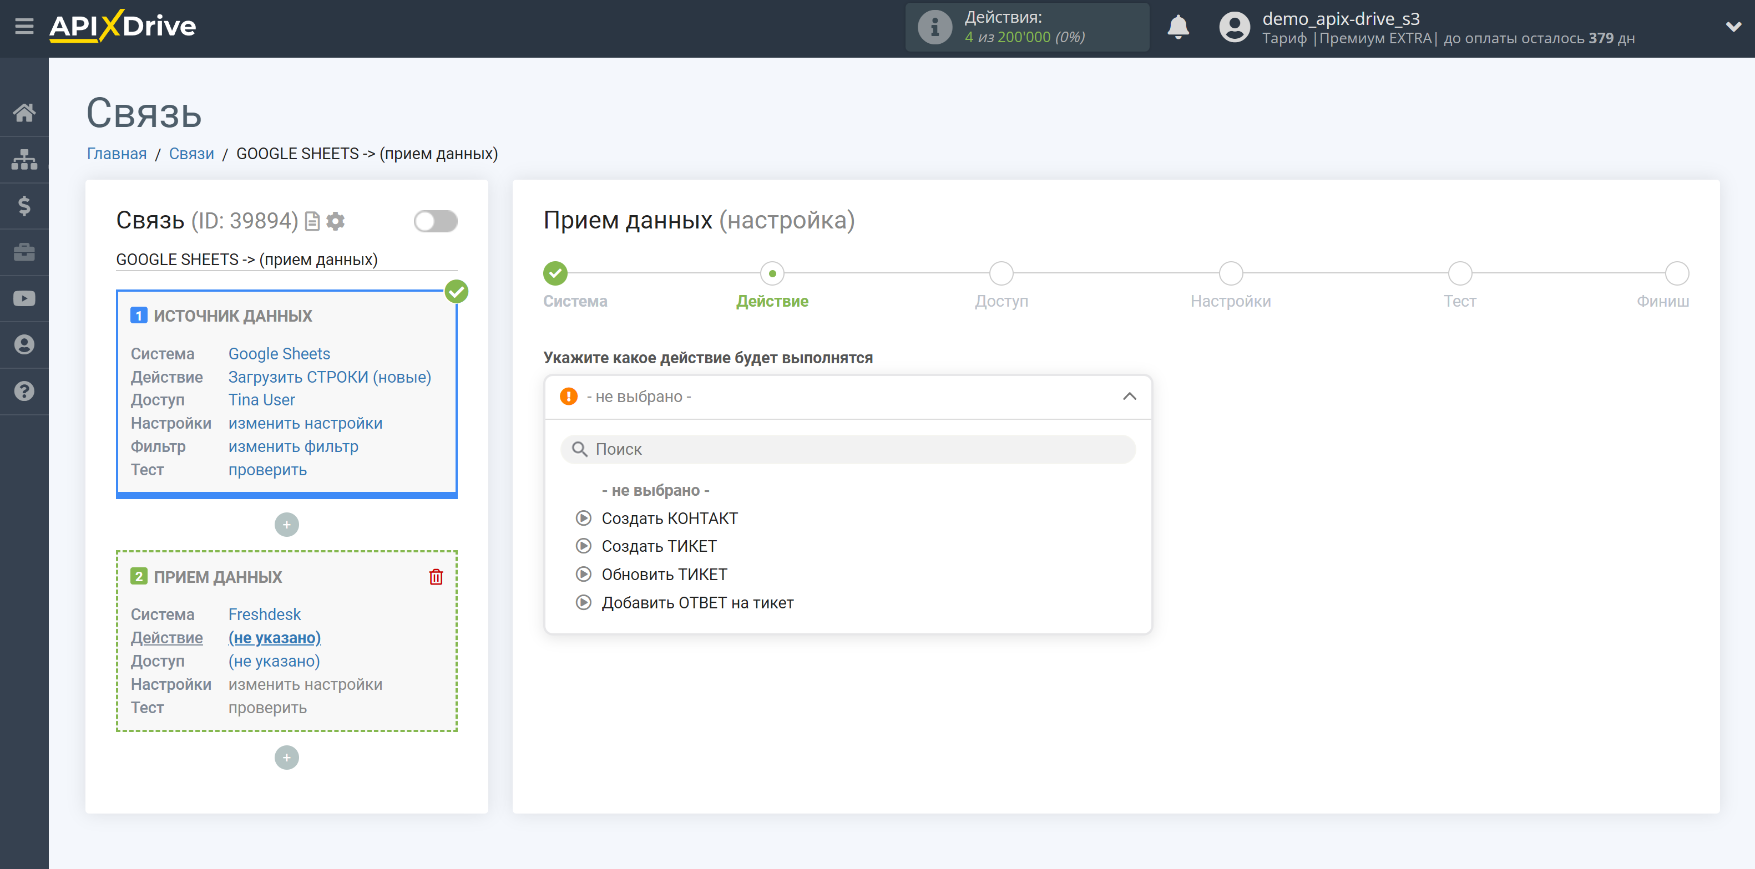Click source 'изменить настройки' link
The height and width of the screenshot is (869, 1755).
[305, 424]
